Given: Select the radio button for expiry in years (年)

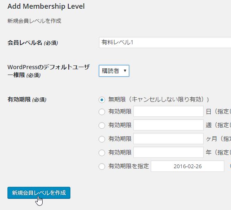Looking at the screenshot, I should pos(102,153).
